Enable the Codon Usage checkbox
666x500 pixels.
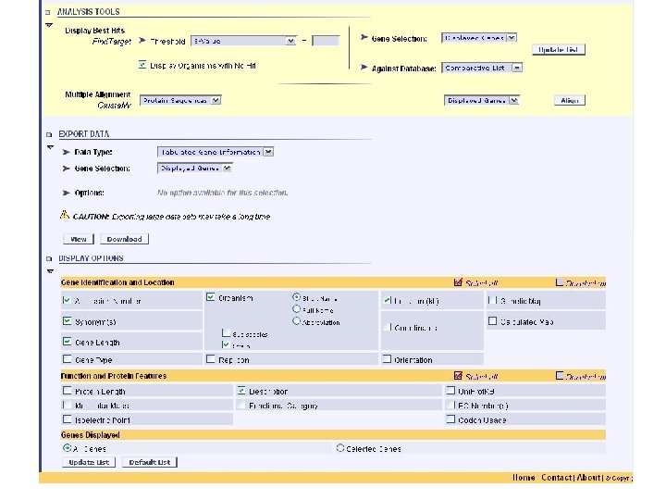click(x=450, y=419)
